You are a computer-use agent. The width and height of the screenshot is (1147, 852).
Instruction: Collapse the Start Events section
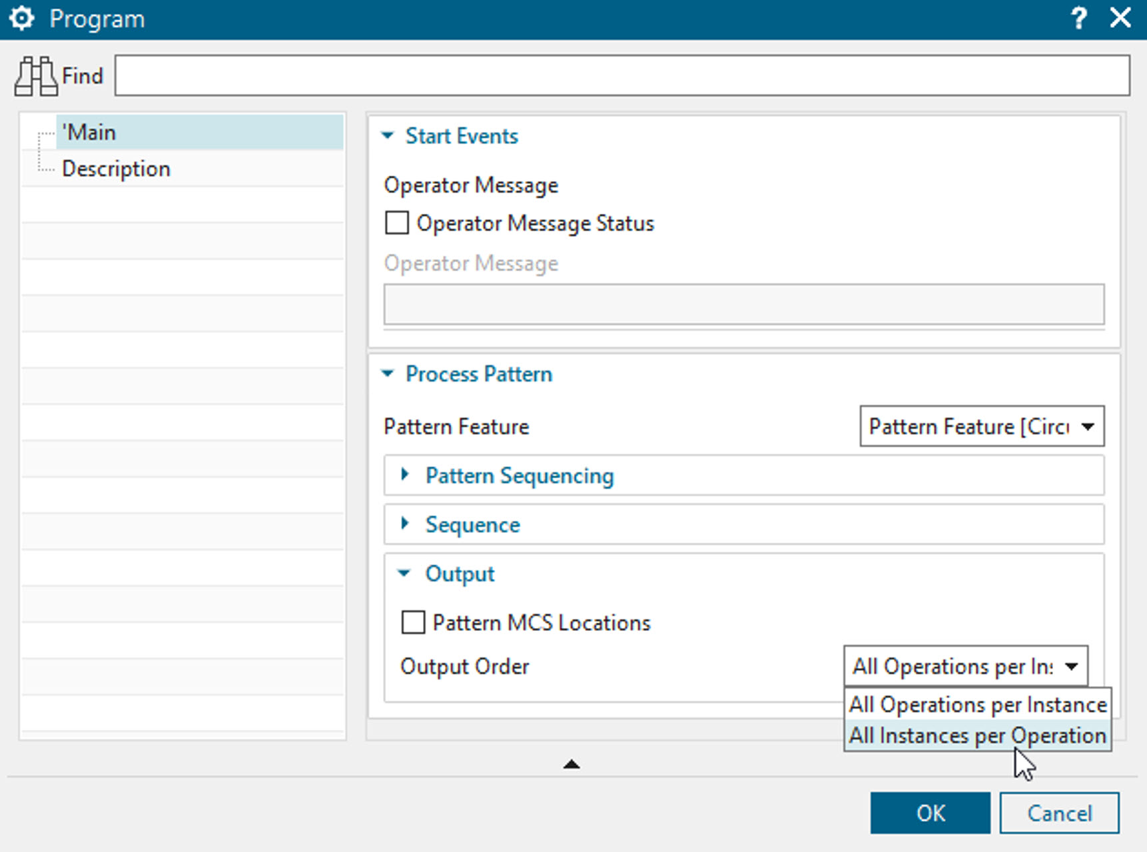pos(388,135)
